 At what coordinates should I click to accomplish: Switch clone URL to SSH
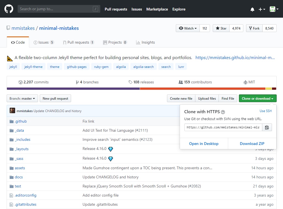tap(265, 111)
